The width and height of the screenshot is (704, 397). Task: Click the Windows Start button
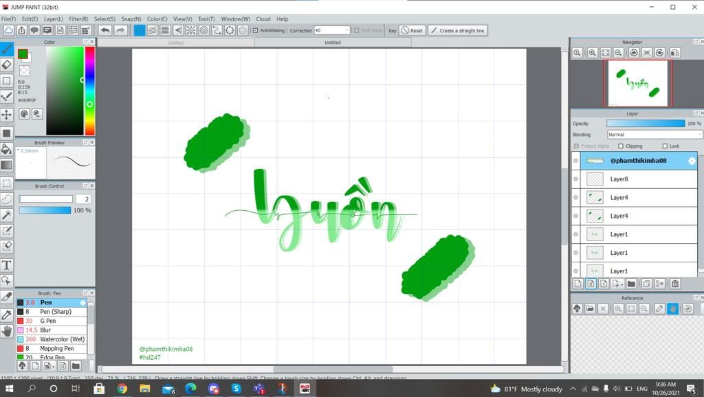8,389
